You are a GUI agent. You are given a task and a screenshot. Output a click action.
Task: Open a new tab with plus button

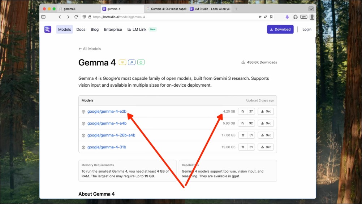[x=236, y=9]
